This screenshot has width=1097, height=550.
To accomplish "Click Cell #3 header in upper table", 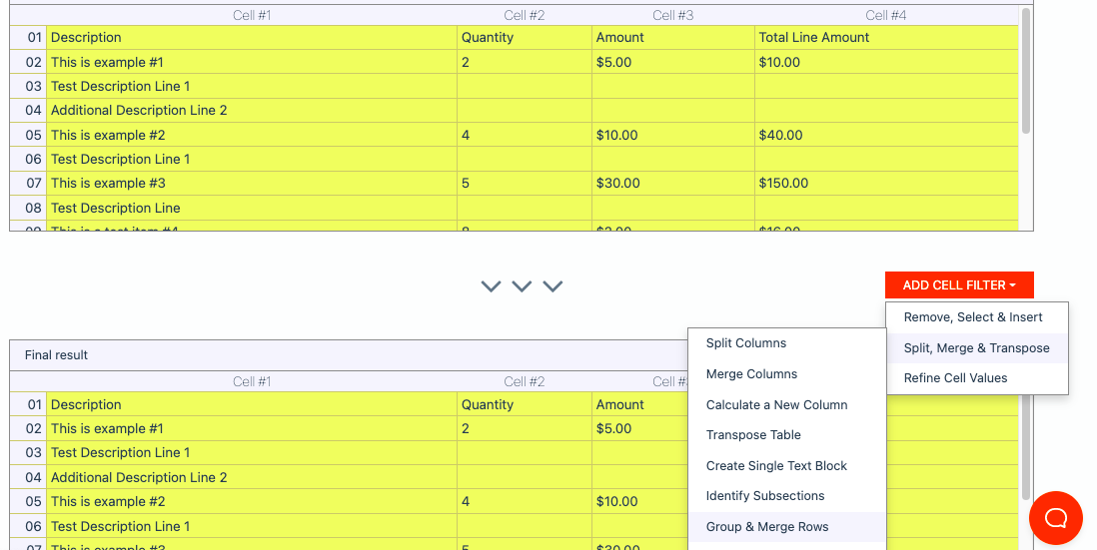I will coord(673,15).
